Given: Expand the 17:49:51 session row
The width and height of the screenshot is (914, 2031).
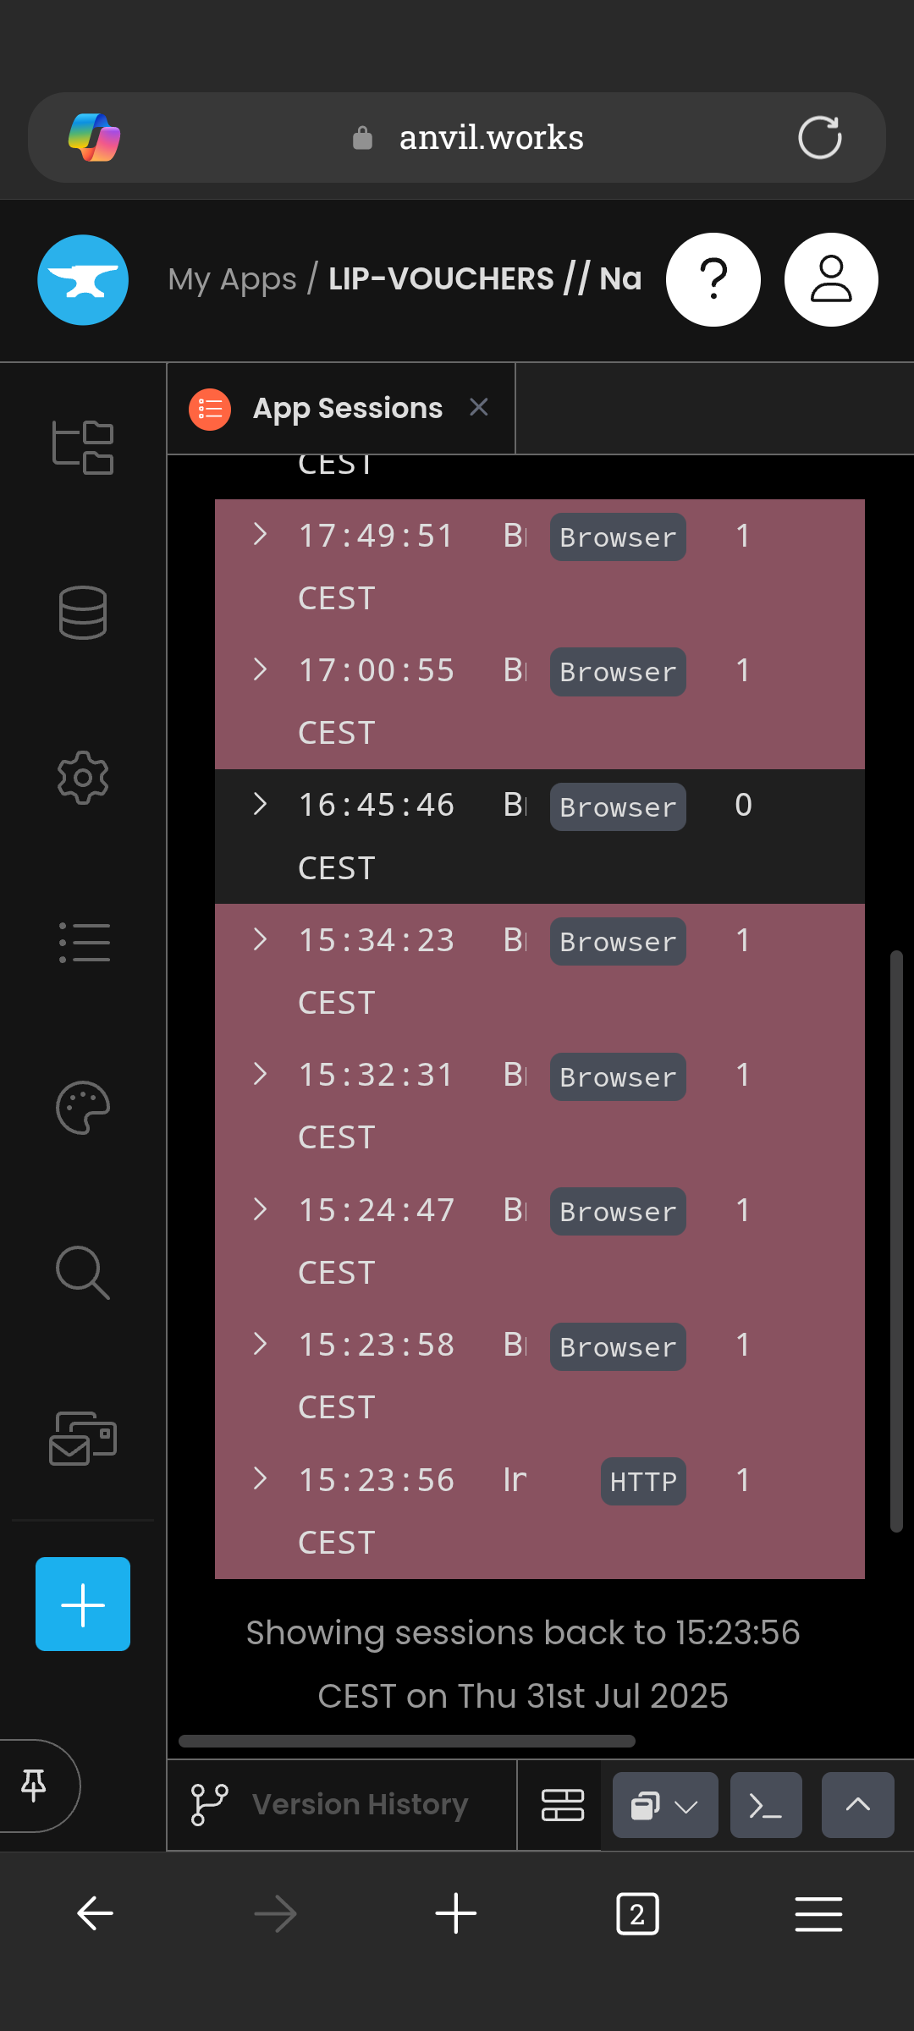Looking at the screenshot, I should (261, 535).
